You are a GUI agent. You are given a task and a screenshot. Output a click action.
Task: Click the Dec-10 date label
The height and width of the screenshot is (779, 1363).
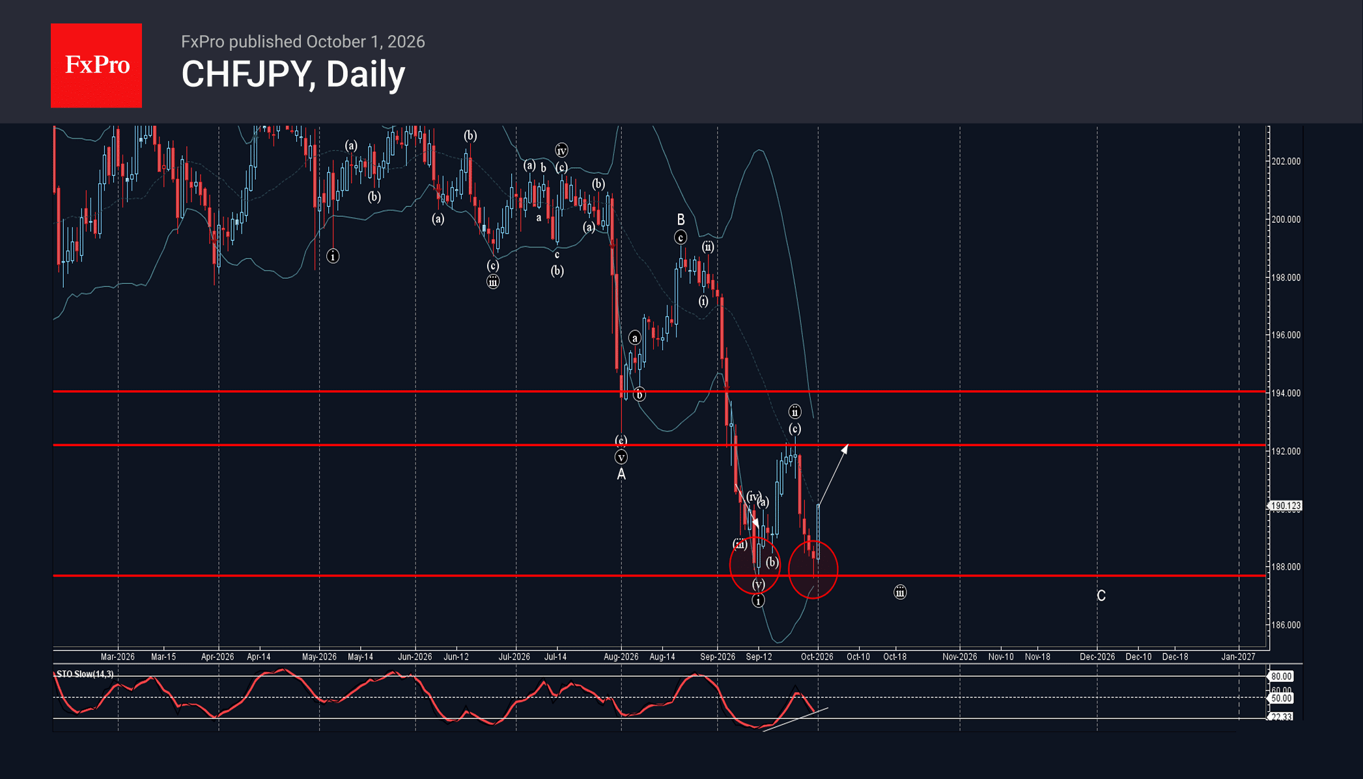(1138, 657)
